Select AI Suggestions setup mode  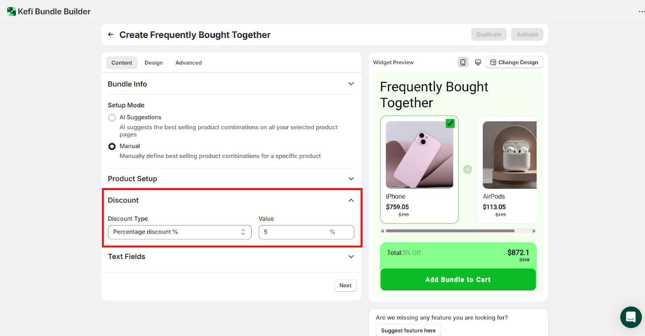click(x=112, y=118)
